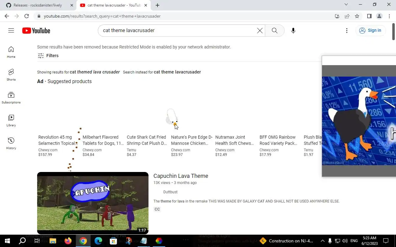The image size is (396, 247).
Task: Launch File Explorer from the taskbar
Action: pos(53,241)
